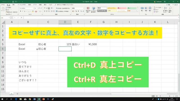
Task: Toggle align text left
Action: [x=45, y=11]
